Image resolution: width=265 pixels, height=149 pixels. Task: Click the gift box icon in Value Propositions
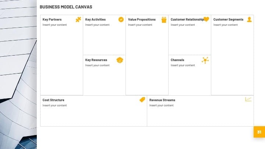tap(164, 20)
